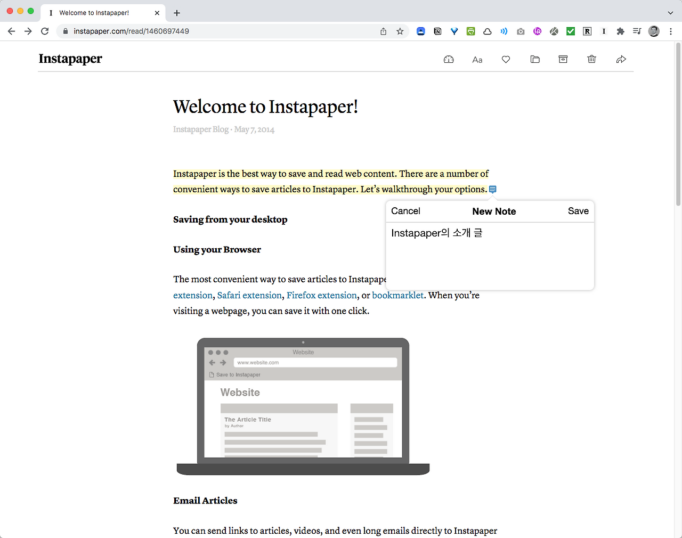Click the 'Email Articles' heading
Viewport: 682px width, 538px height.
pos(205,501)
